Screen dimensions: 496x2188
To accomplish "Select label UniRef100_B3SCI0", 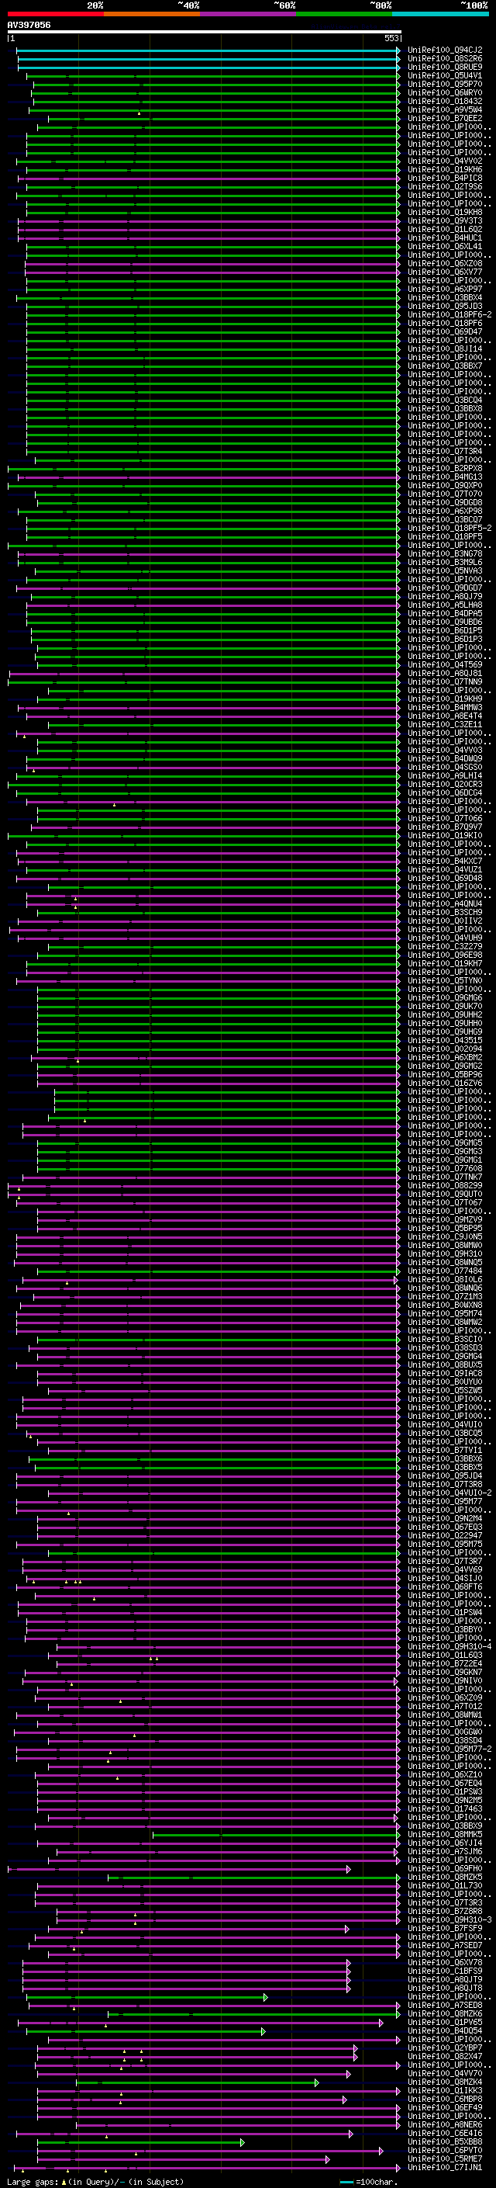I will tap(445, 1340).
